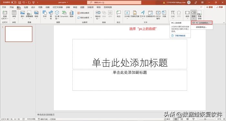226x121 pixels.
Task: Click the Search (搜索) box
Action: tap(114, 3)
